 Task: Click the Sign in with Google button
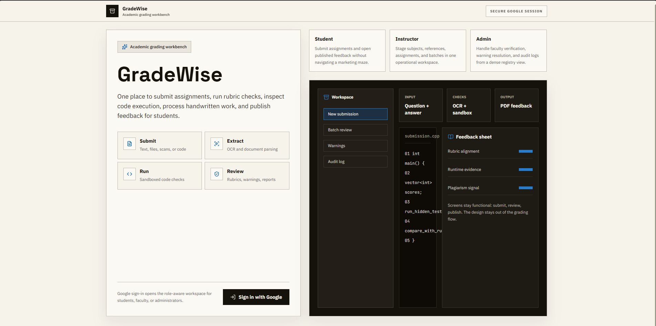click(x=256, y=297)
